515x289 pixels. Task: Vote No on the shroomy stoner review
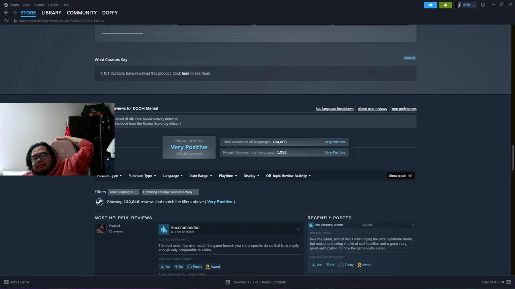(330, 265)
